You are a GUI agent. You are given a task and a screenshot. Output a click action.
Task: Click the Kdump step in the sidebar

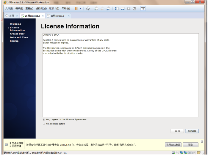[x=14, y=41]
